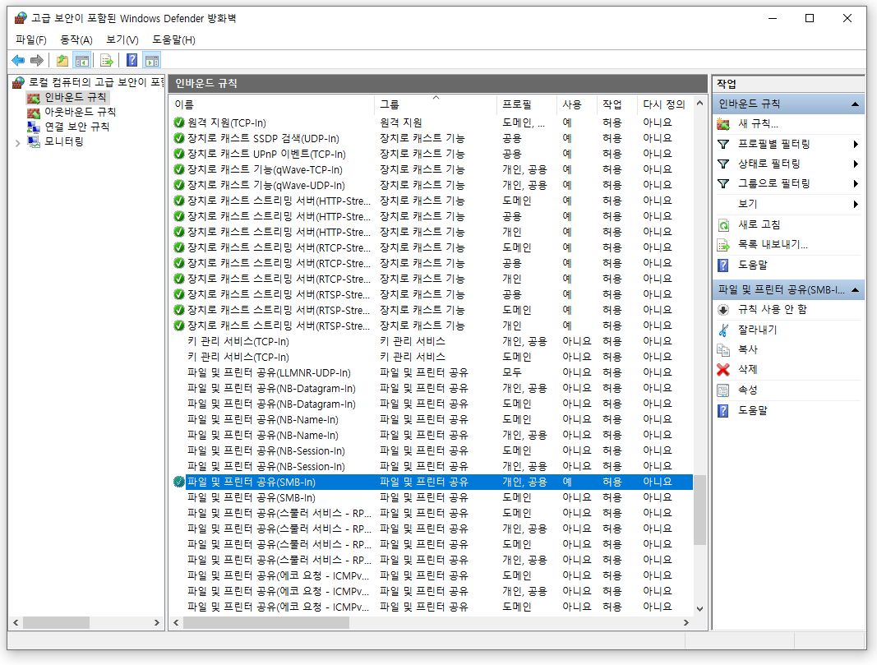This screenshot has width=877, height=665.
Task: Select the 다시 정의 column header
Action: click(x=665, y=104)
